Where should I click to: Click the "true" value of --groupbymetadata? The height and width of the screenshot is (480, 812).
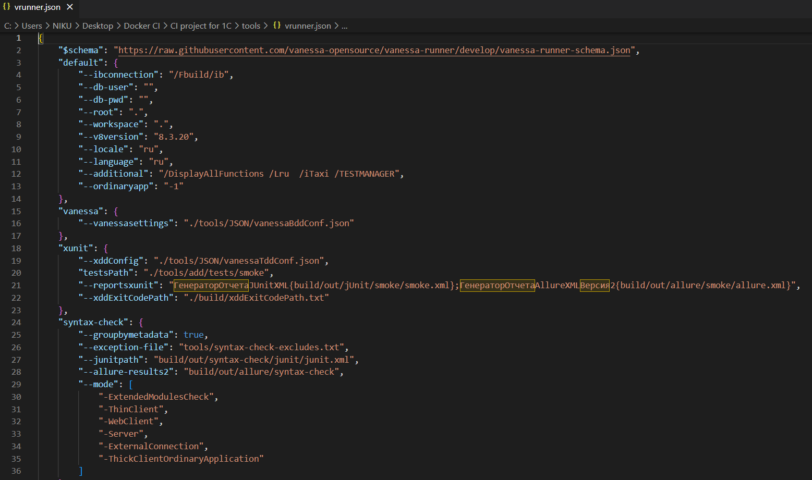[x=193, y=334]
